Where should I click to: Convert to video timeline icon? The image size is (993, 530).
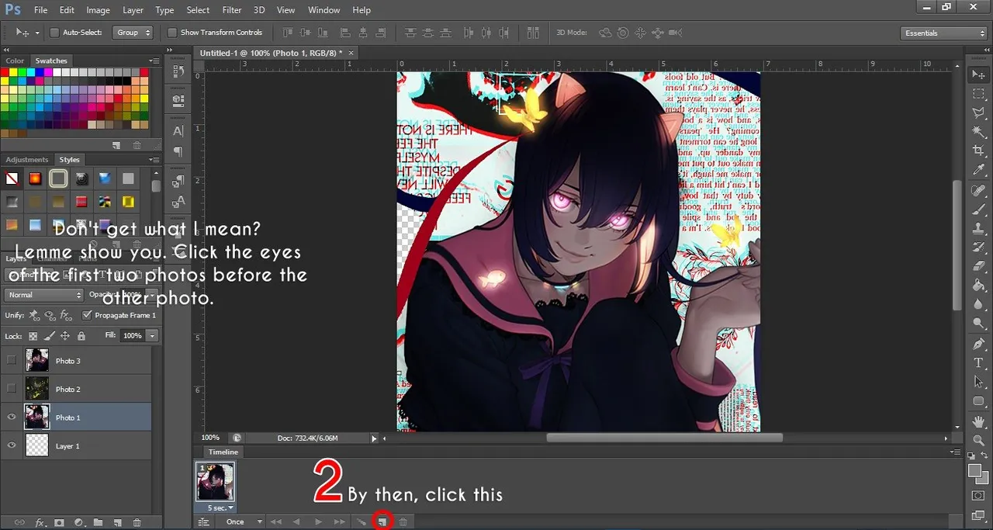(203, 522)
